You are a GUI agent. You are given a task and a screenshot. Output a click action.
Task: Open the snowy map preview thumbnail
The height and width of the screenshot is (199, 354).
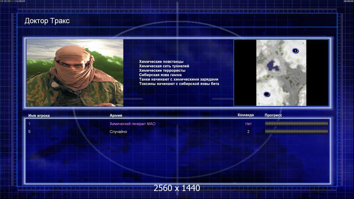[x=281, y=73]
